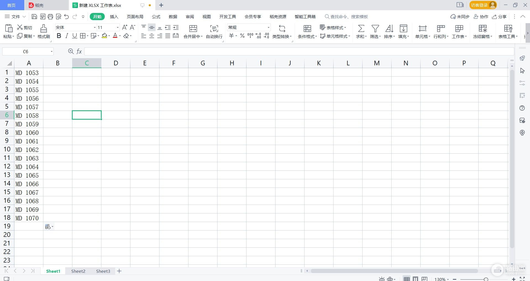Image resolution: width=530 pixels, height=281 pixels.
Task: Open the help question-mark sidebar icon
Action: tap(522, 108)
